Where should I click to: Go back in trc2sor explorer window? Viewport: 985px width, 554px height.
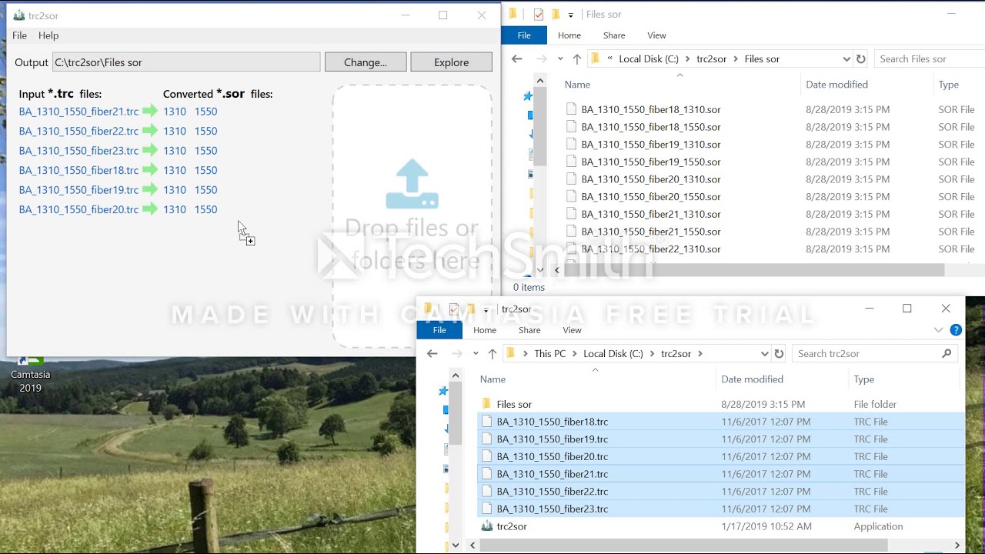(432, 354)
